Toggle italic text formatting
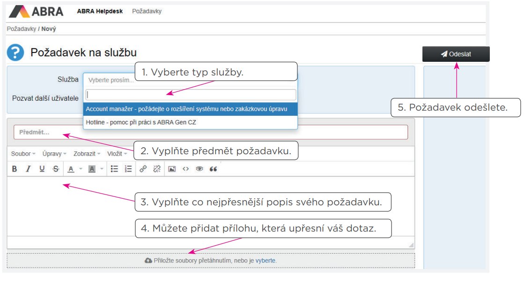This screenshot has height=285, width=525. [x=28, y=169]
